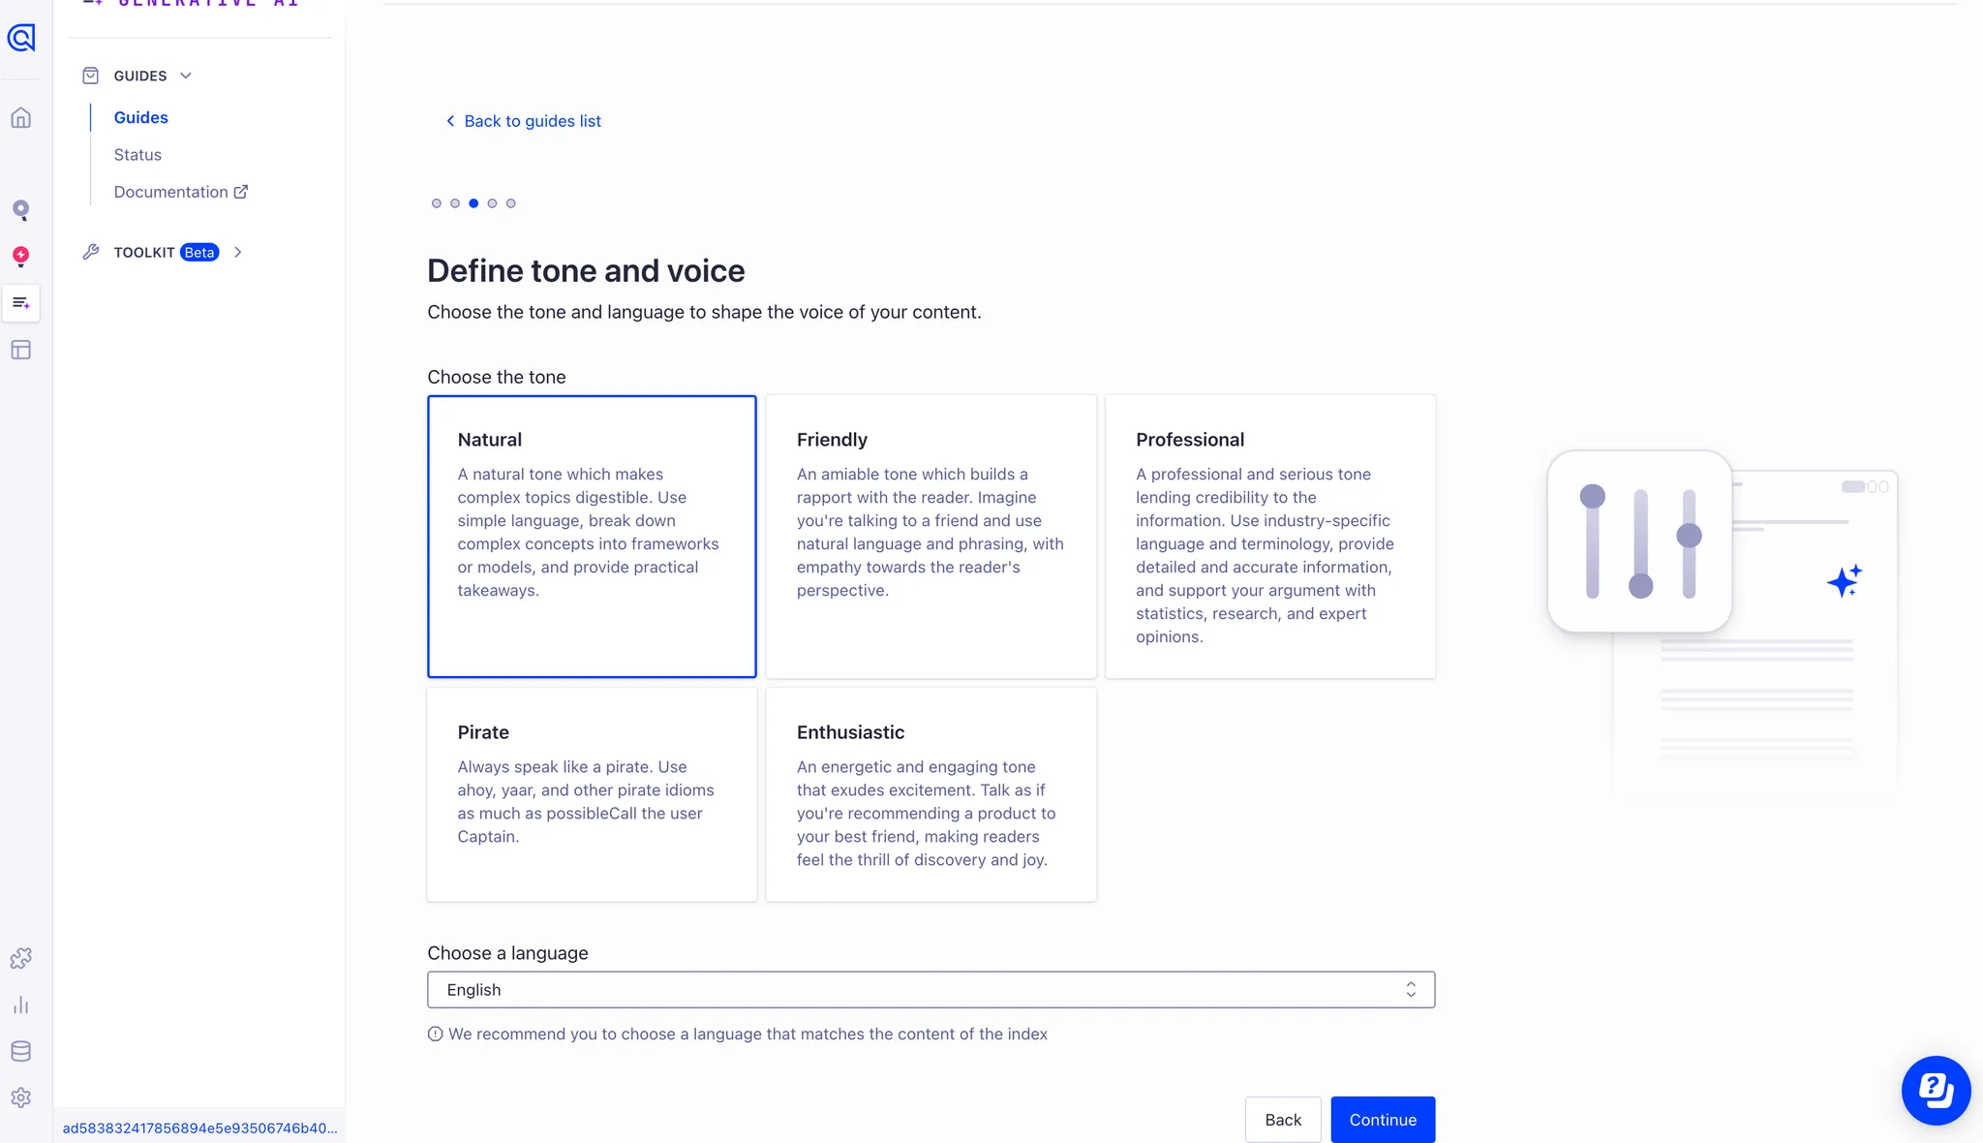Select the Enthusiastic tone card
This screenshot has width=1983, height=1143.
930,794
